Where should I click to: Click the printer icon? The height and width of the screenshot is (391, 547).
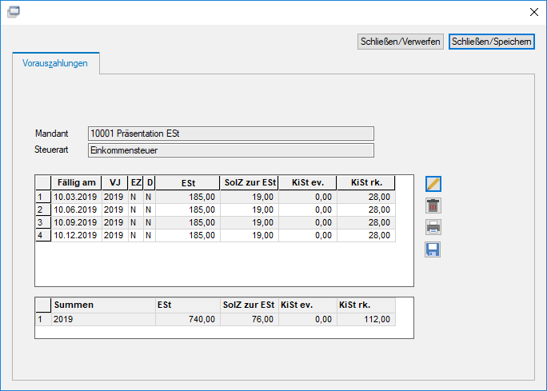pyautogui.click(x=433, y=227)
